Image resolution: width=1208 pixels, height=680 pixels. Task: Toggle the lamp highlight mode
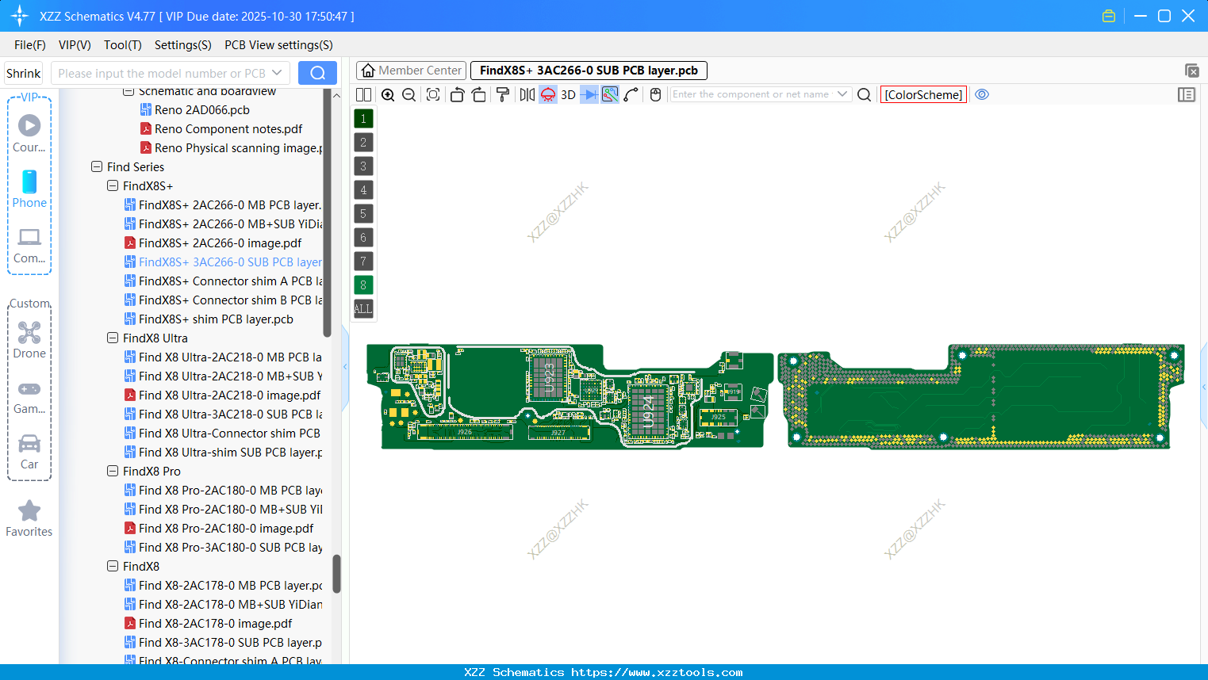[x=547, y=94]
